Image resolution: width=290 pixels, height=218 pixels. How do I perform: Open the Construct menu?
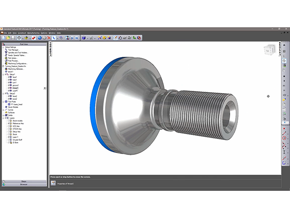[x=22, y=33]
